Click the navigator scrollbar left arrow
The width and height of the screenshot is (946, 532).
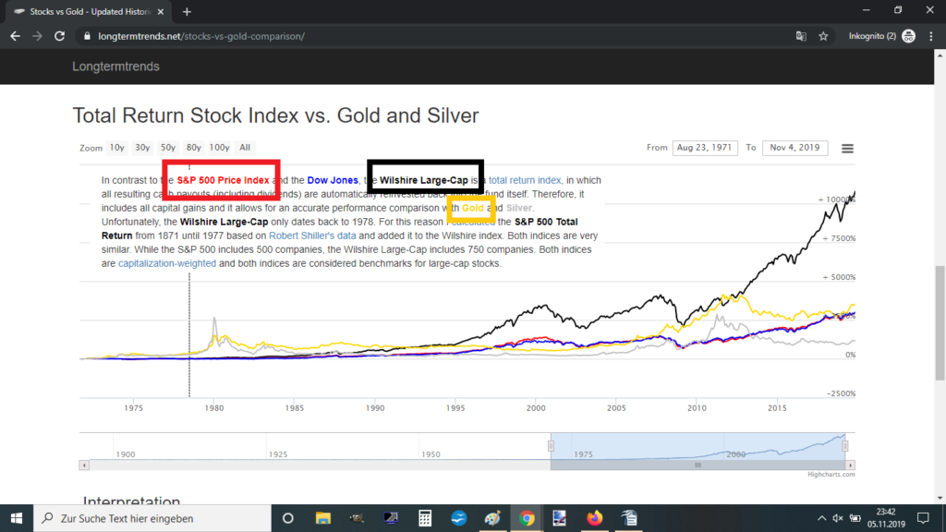[84, 465]
